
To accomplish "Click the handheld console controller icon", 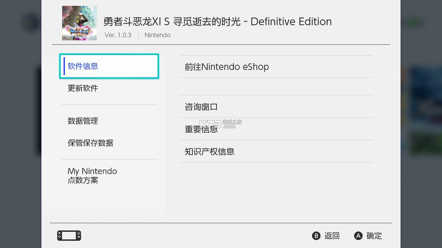I will (x=69, y=236).
